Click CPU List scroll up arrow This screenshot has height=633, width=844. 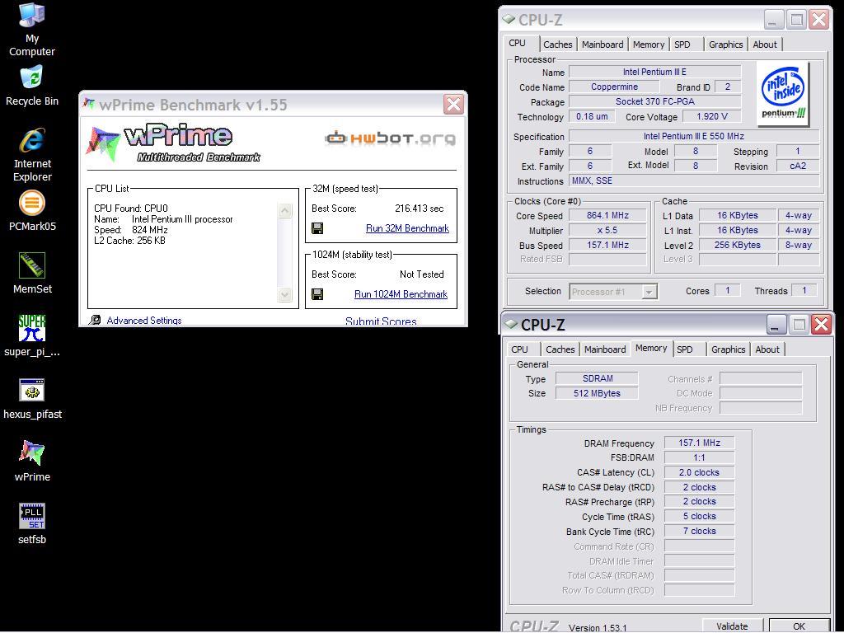(284, 210)
